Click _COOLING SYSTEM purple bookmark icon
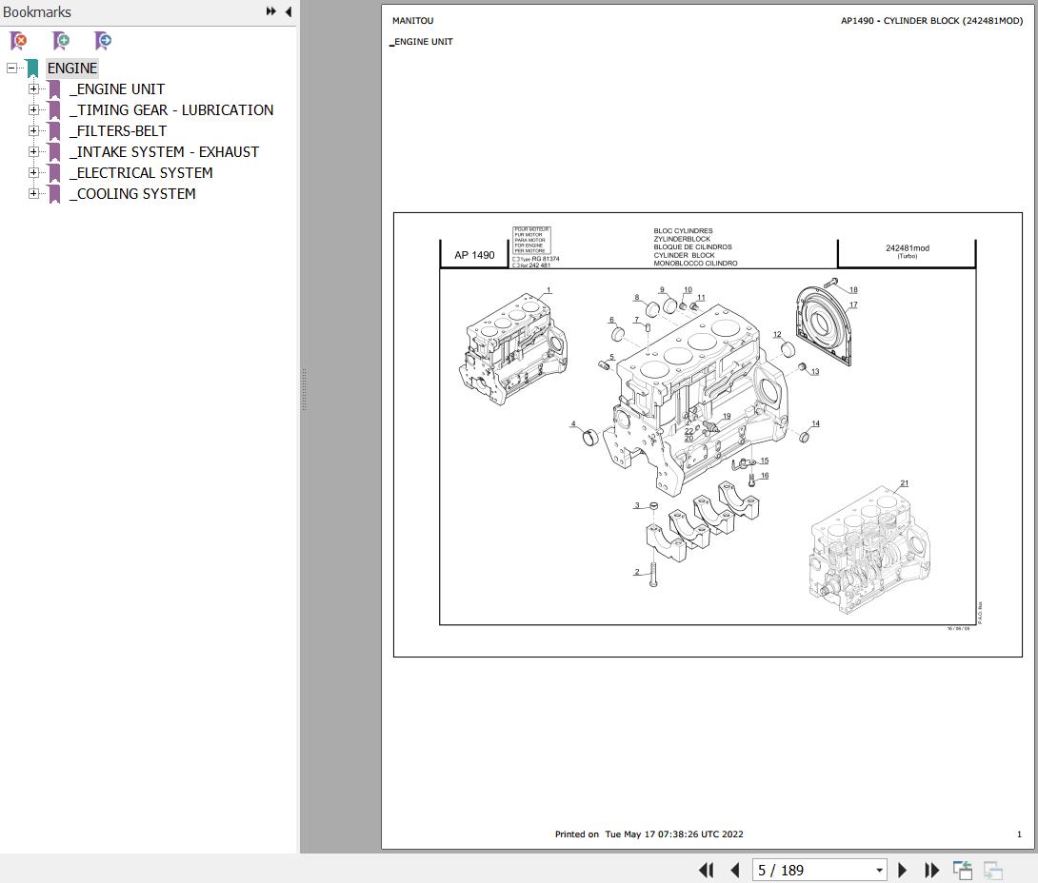The width and height of the screenshot is (1038, 883). point(54,194)
